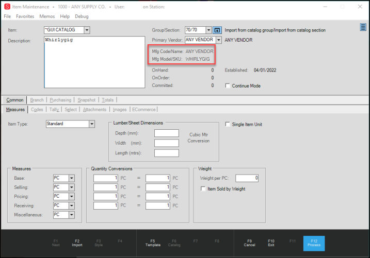
Task: Open the Totals tab
Action: 108,100
